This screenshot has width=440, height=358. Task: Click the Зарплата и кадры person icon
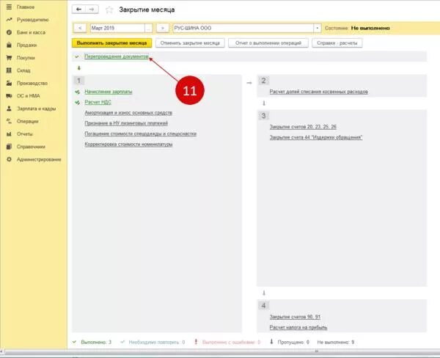coord(9,109)
